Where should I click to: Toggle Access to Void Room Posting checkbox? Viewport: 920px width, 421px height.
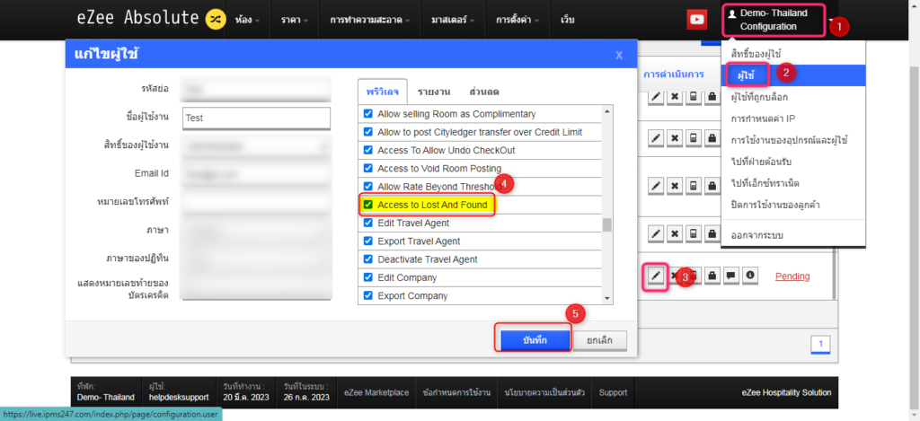(x=368, y=168)
